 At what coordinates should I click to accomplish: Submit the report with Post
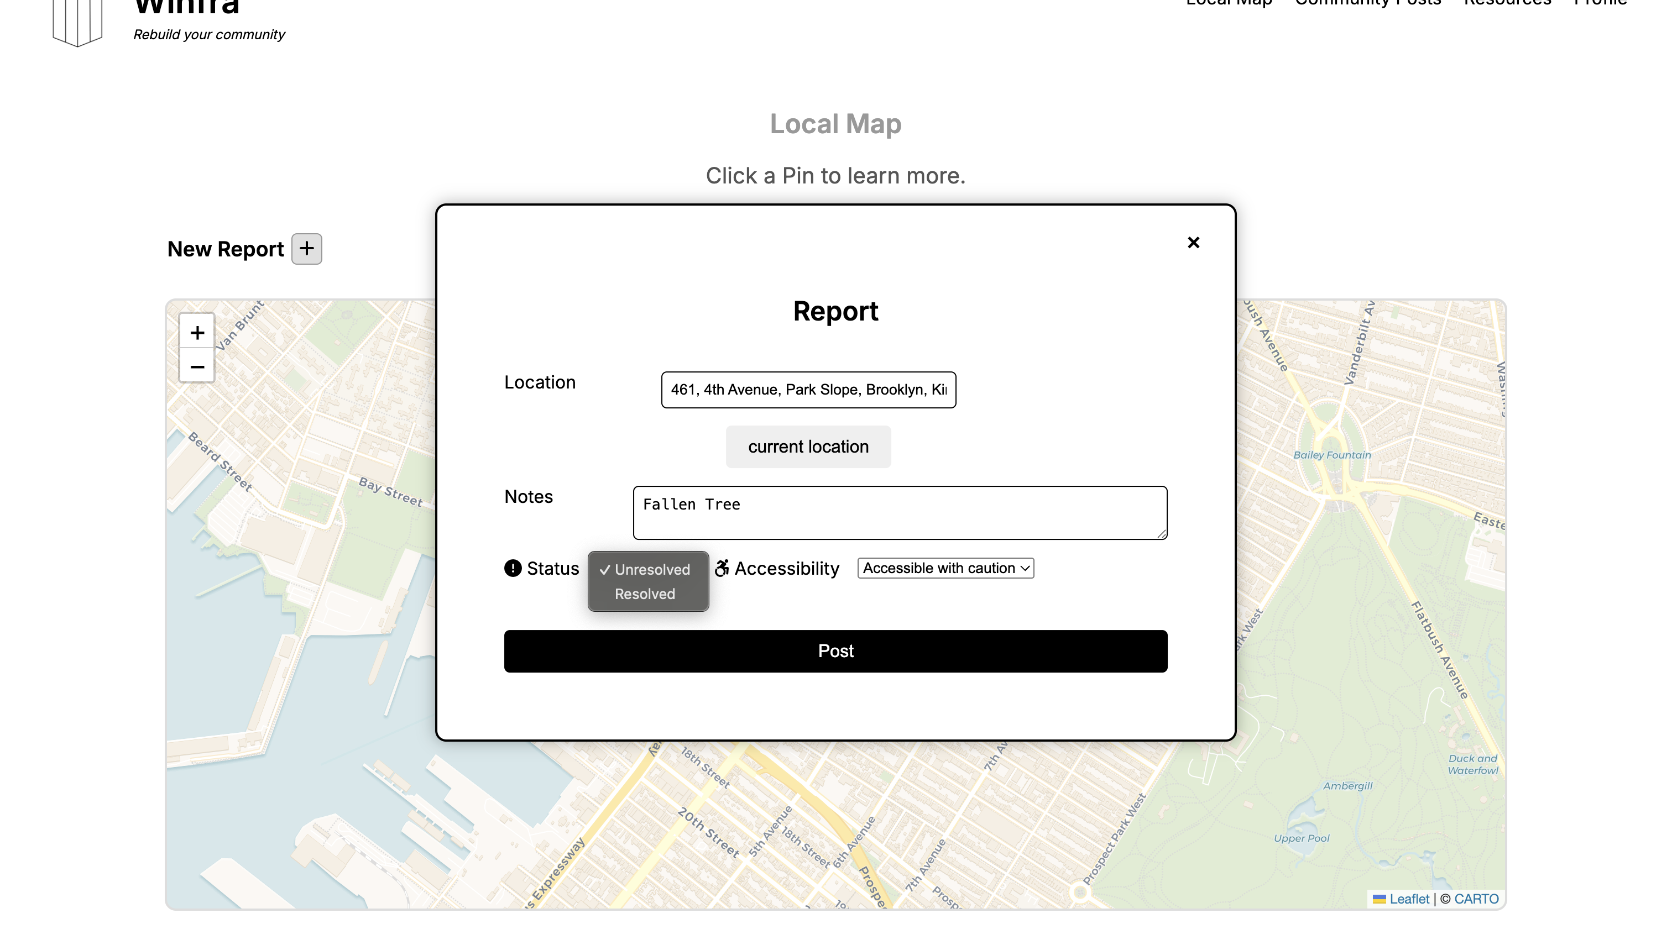[835, 650]
